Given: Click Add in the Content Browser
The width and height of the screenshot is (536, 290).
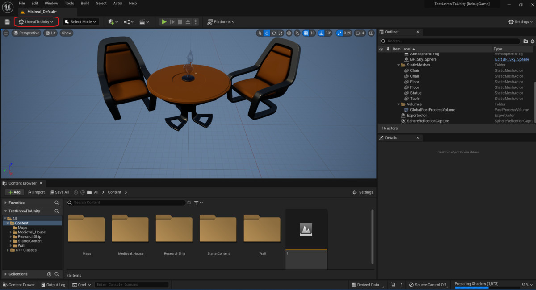Looking at the screenshot, I should point(14,192).
